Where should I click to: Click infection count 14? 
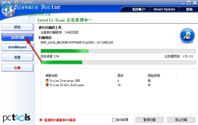pyautogui.click(x=119, y=85)
